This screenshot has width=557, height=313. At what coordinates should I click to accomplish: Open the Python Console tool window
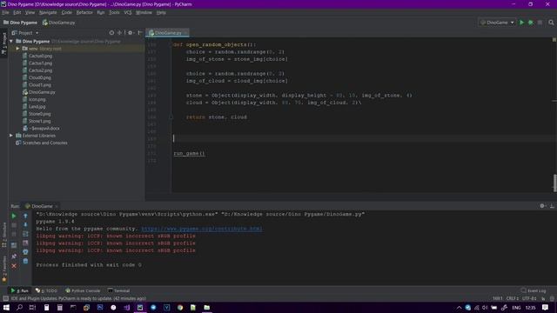coord(84,290)
